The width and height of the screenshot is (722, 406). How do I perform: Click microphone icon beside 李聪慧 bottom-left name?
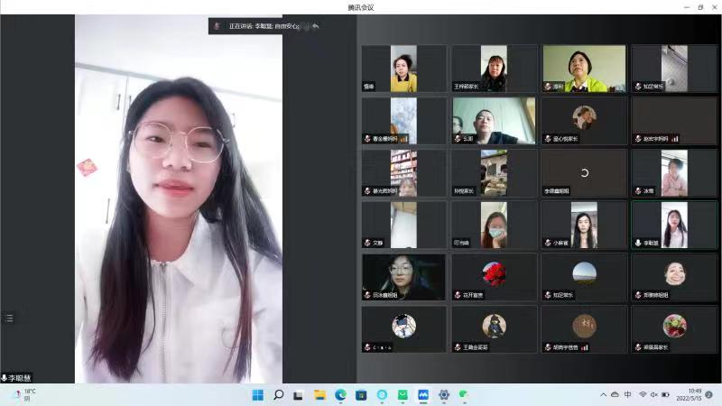pos(5,378)
